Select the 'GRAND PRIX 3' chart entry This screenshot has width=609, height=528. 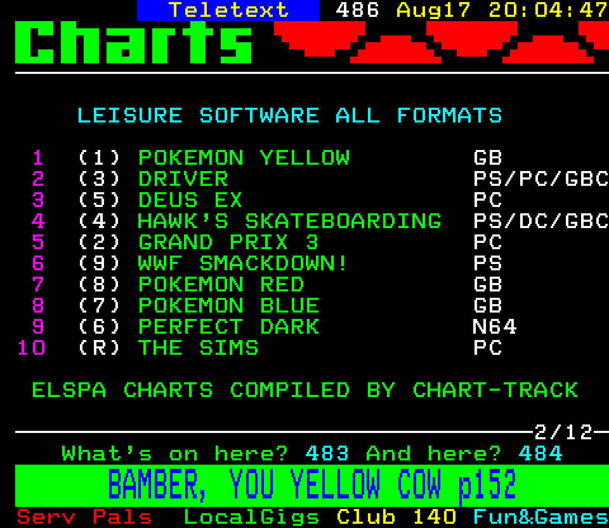click(x=228, y=242)
